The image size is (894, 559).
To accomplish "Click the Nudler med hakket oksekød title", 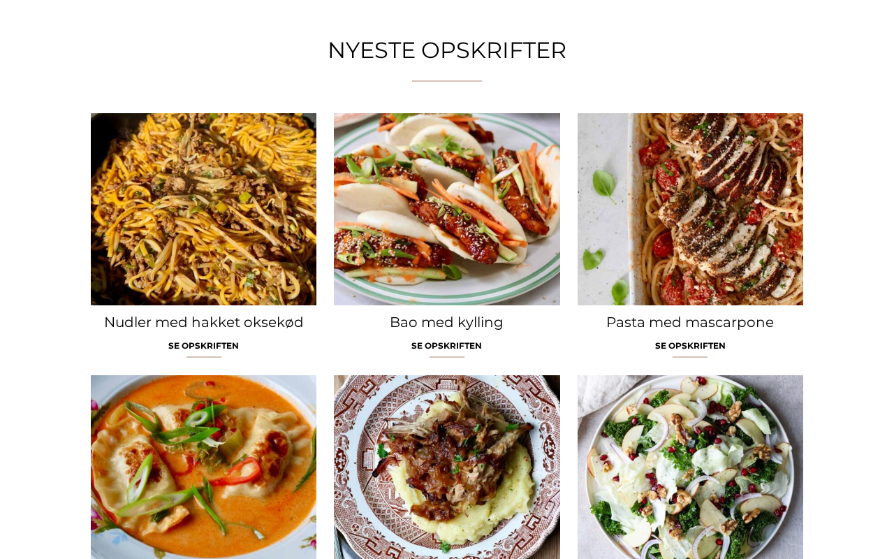I will pyautogui.click(x=203, y=322).
